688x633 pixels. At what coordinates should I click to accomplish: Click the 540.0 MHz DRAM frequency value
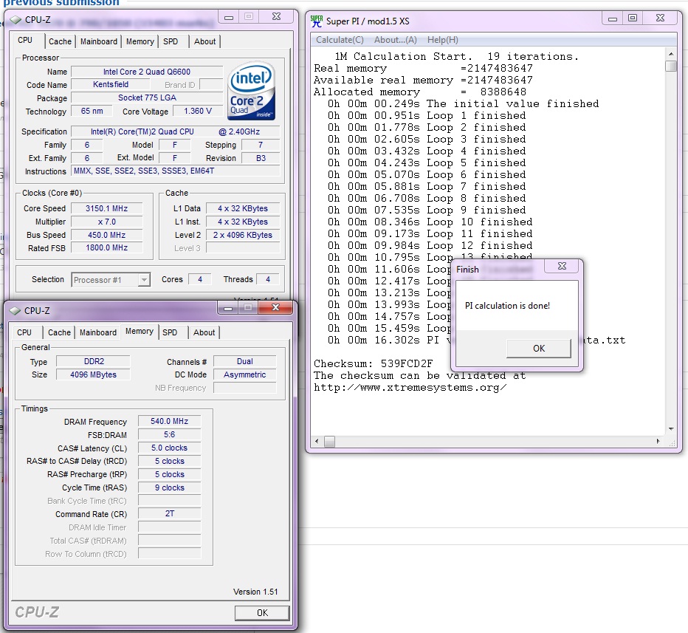tap(169, 421)
